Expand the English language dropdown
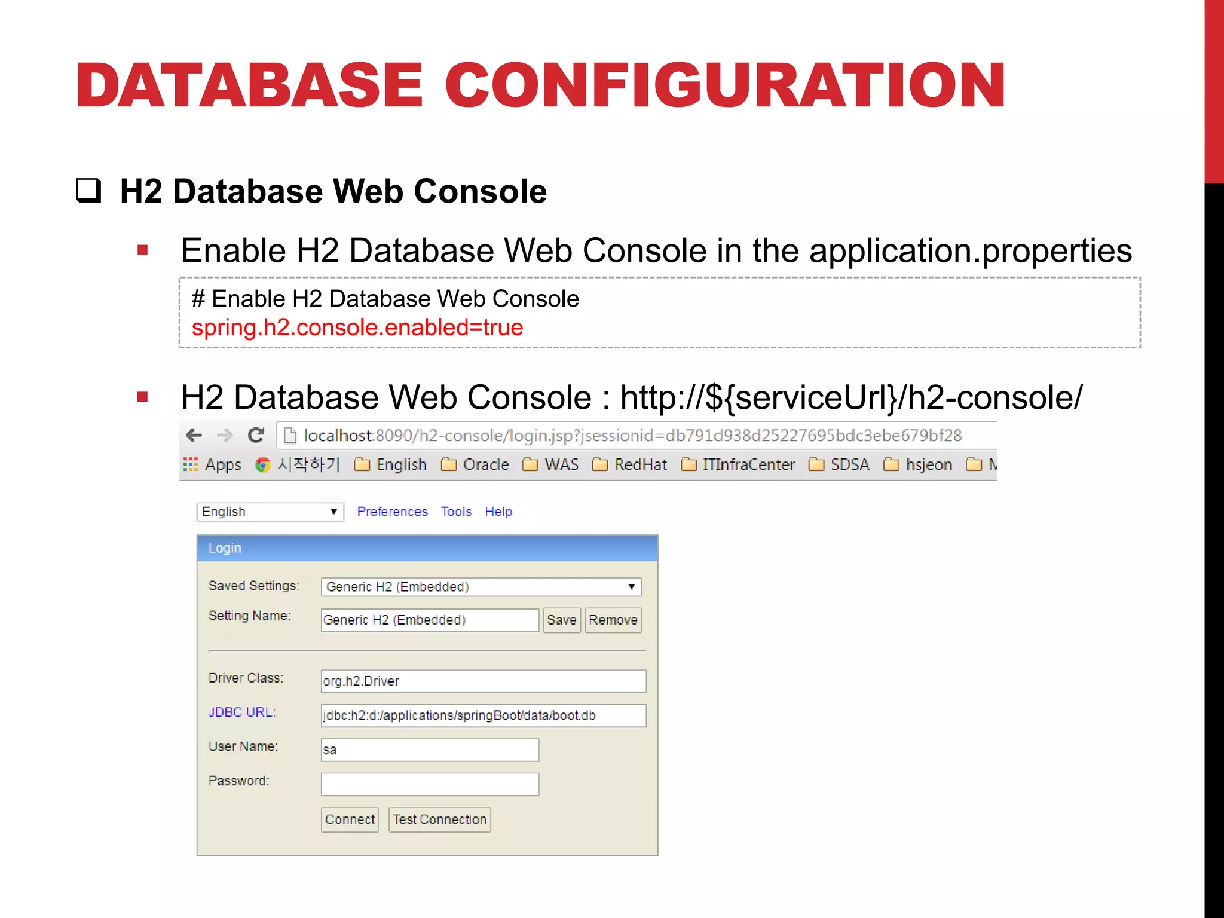1224x918 pixels. [x=270, y=512]
